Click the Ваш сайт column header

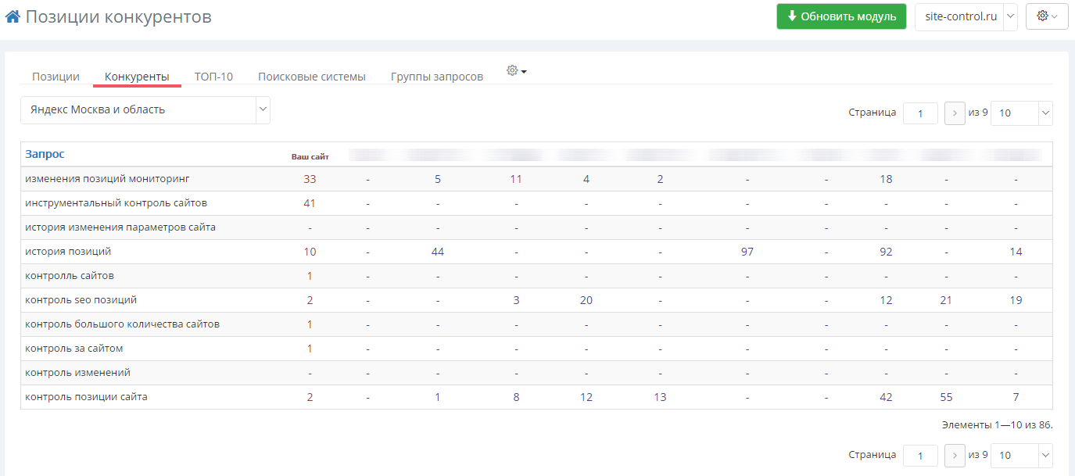point(310,156)
